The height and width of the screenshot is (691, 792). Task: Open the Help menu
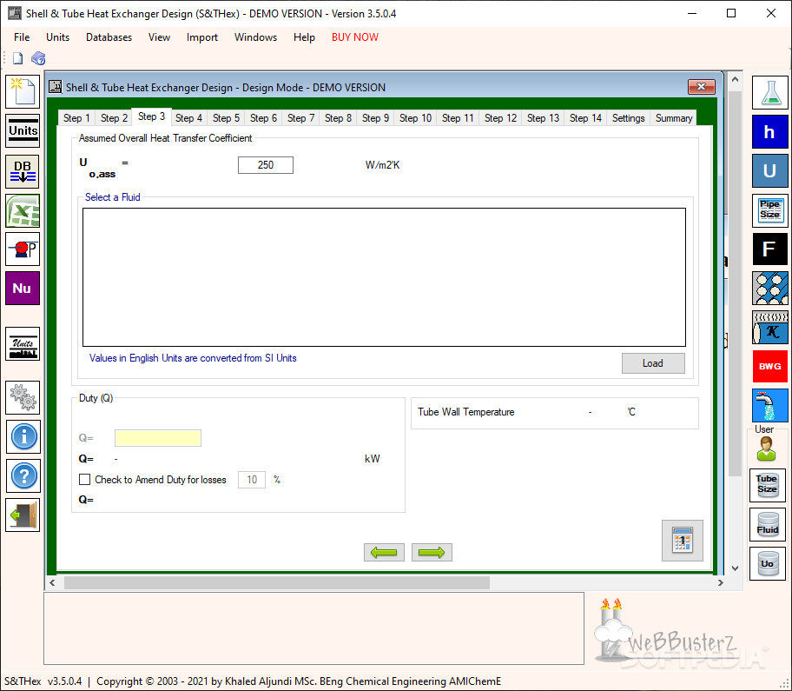[304, 37]
